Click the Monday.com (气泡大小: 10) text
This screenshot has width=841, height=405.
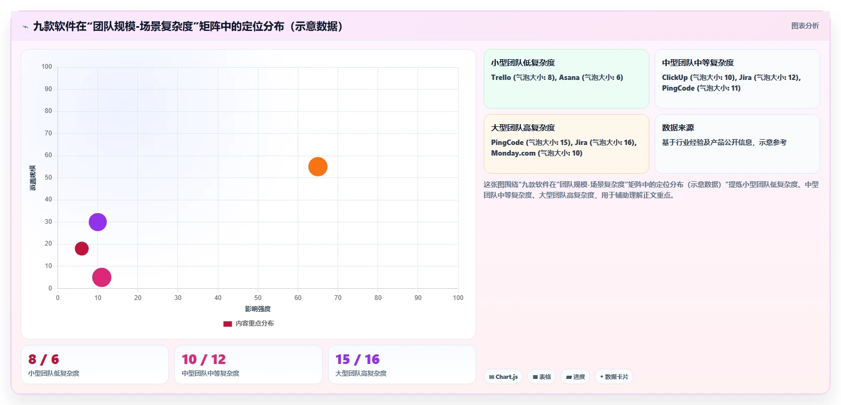click(537, 153)
